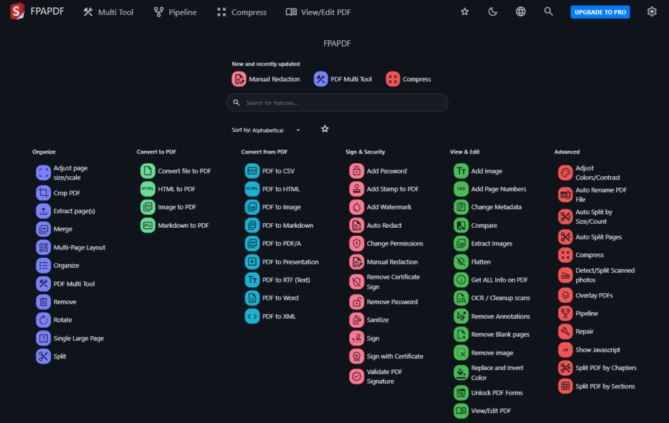Open the Split scissors icon
The height and width of the screenshot is (423, 669).
coord(43,356)
